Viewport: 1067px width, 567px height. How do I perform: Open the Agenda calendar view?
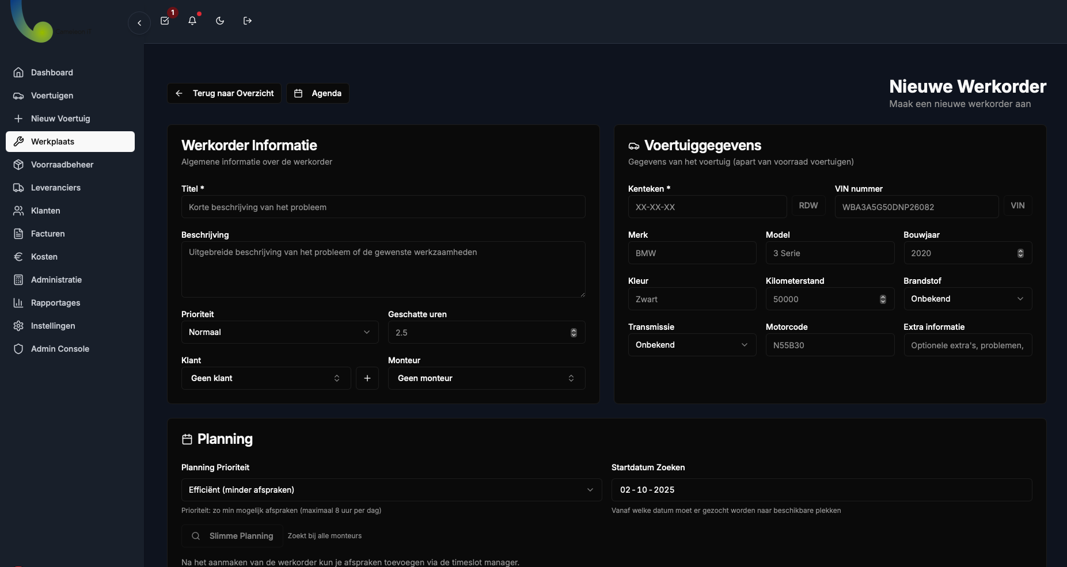[318, 93]
